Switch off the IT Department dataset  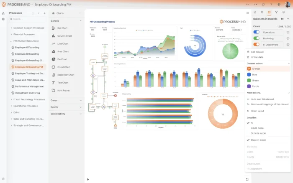(256, 44)
